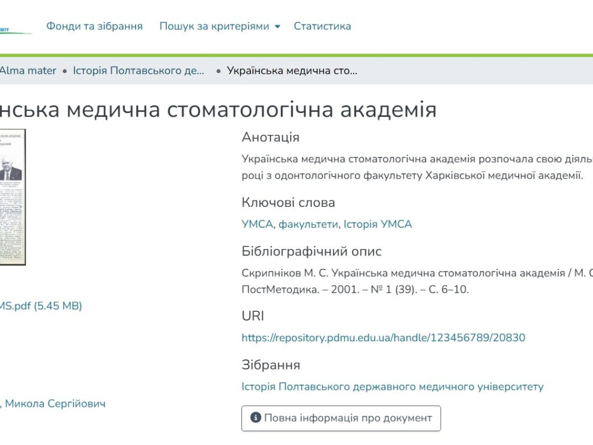This screenshot has height=445, width=593.
Task: Click the Повна інформація про документ button
Action: [x=341, y=418]
